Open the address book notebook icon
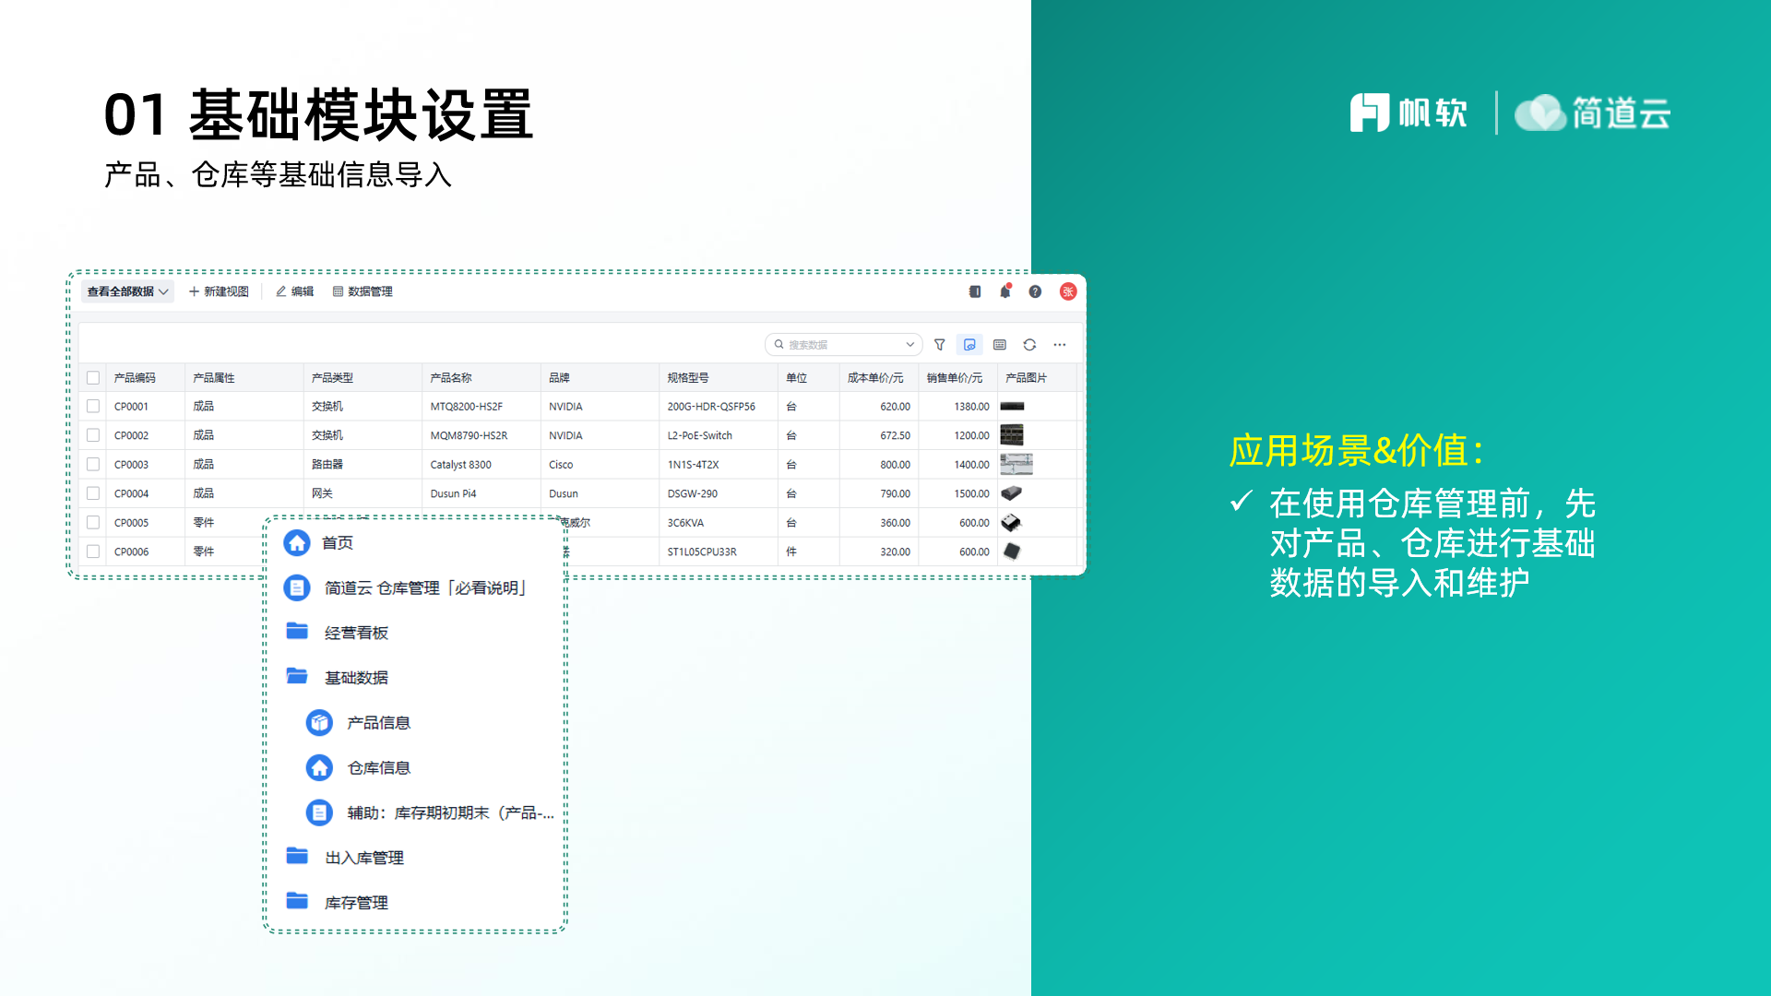This screenshot has height=996, width=1771. point(975,291)
